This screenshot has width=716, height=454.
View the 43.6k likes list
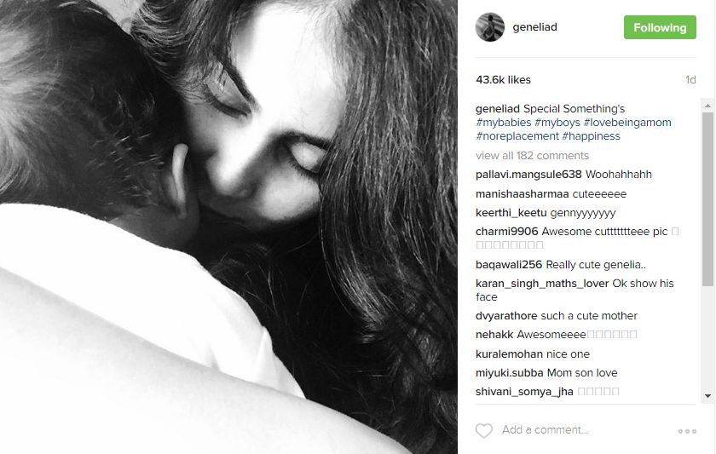coord(503,80)
